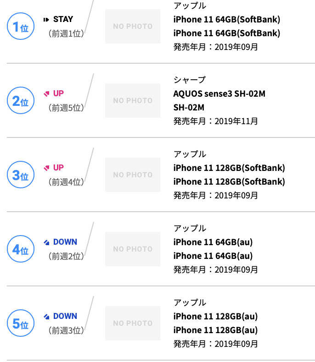
Task: Open NO PHOTO thumbnail for iPhone 11 64GB(au)
Action: [133, 249]
